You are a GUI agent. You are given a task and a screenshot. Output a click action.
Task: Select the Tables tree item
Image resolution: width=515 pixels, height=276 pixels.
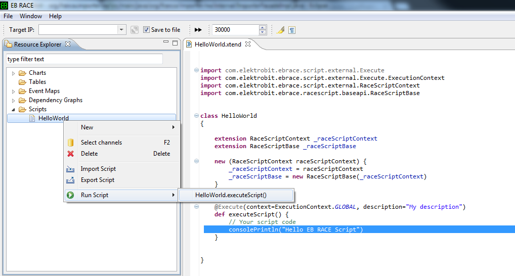click(x=37, y=82)
